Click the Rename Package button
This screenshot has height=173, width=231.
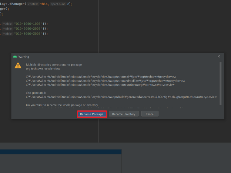[x=92, y=114]
